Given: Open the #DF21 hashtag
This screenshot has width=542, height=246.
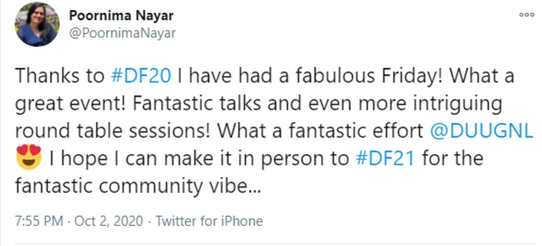Looking at the screenshot, I should (385, 158).
